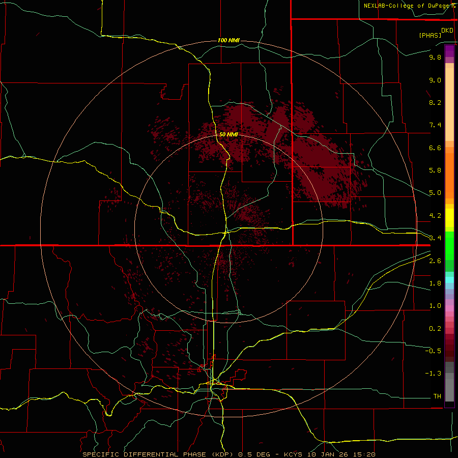Image resolution: width=458 pixels, height=458 pixels.
Task: Click the 10 JAN 26 date text
Action: pos(329,454)
